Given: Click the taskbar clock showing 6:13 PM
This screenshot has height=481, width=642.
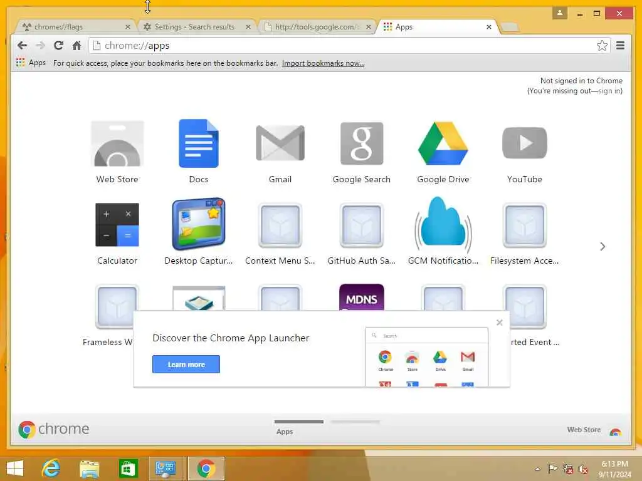Looking at the screenshot, I should click(x=614, y=469).
